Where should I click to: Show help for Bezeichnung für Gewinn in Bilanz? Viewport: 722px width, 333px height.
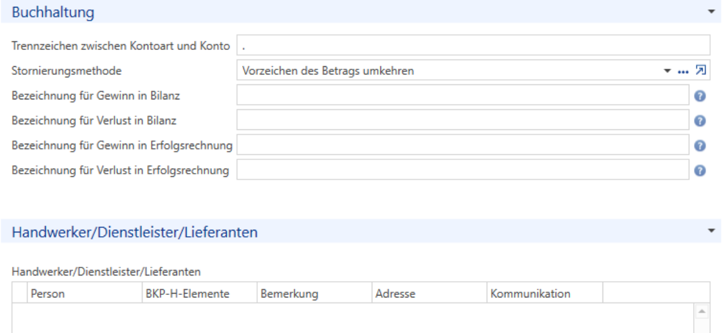pos(699,96)
